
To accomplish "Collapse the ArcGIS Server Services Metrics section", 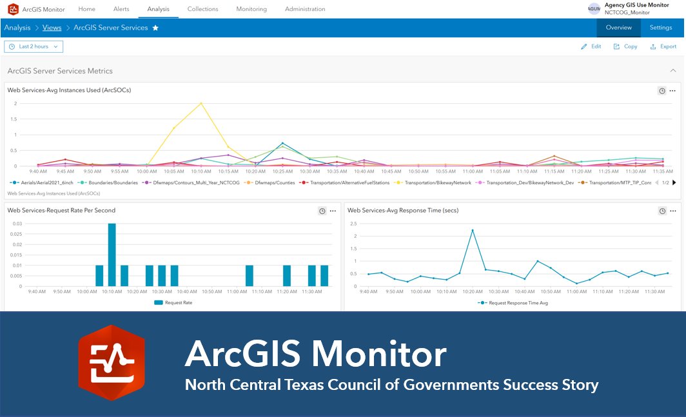I will point(673,70).
